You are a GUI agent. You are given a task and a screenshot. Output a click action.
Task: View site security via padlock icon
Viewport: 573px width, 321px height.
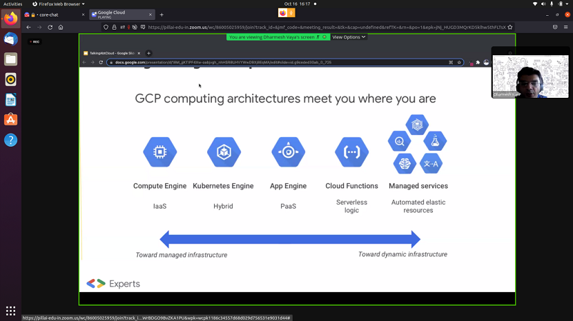(x=115, y=27)
